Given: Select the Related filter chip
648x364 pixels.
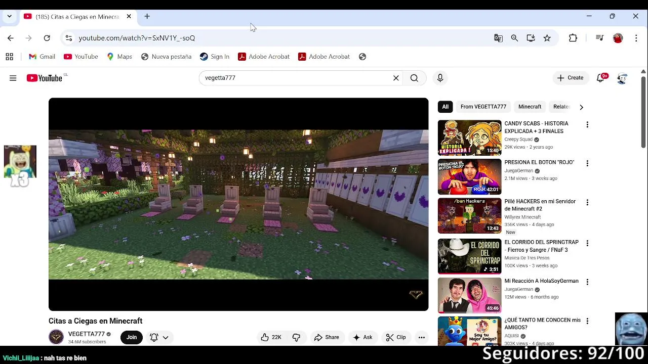Looking at the screenshot, I should [x=561, y=107].
